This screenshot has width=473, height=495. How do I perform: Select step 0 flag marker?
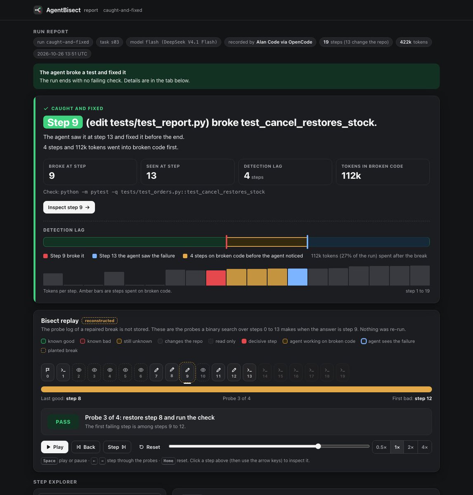coord(47,372)
